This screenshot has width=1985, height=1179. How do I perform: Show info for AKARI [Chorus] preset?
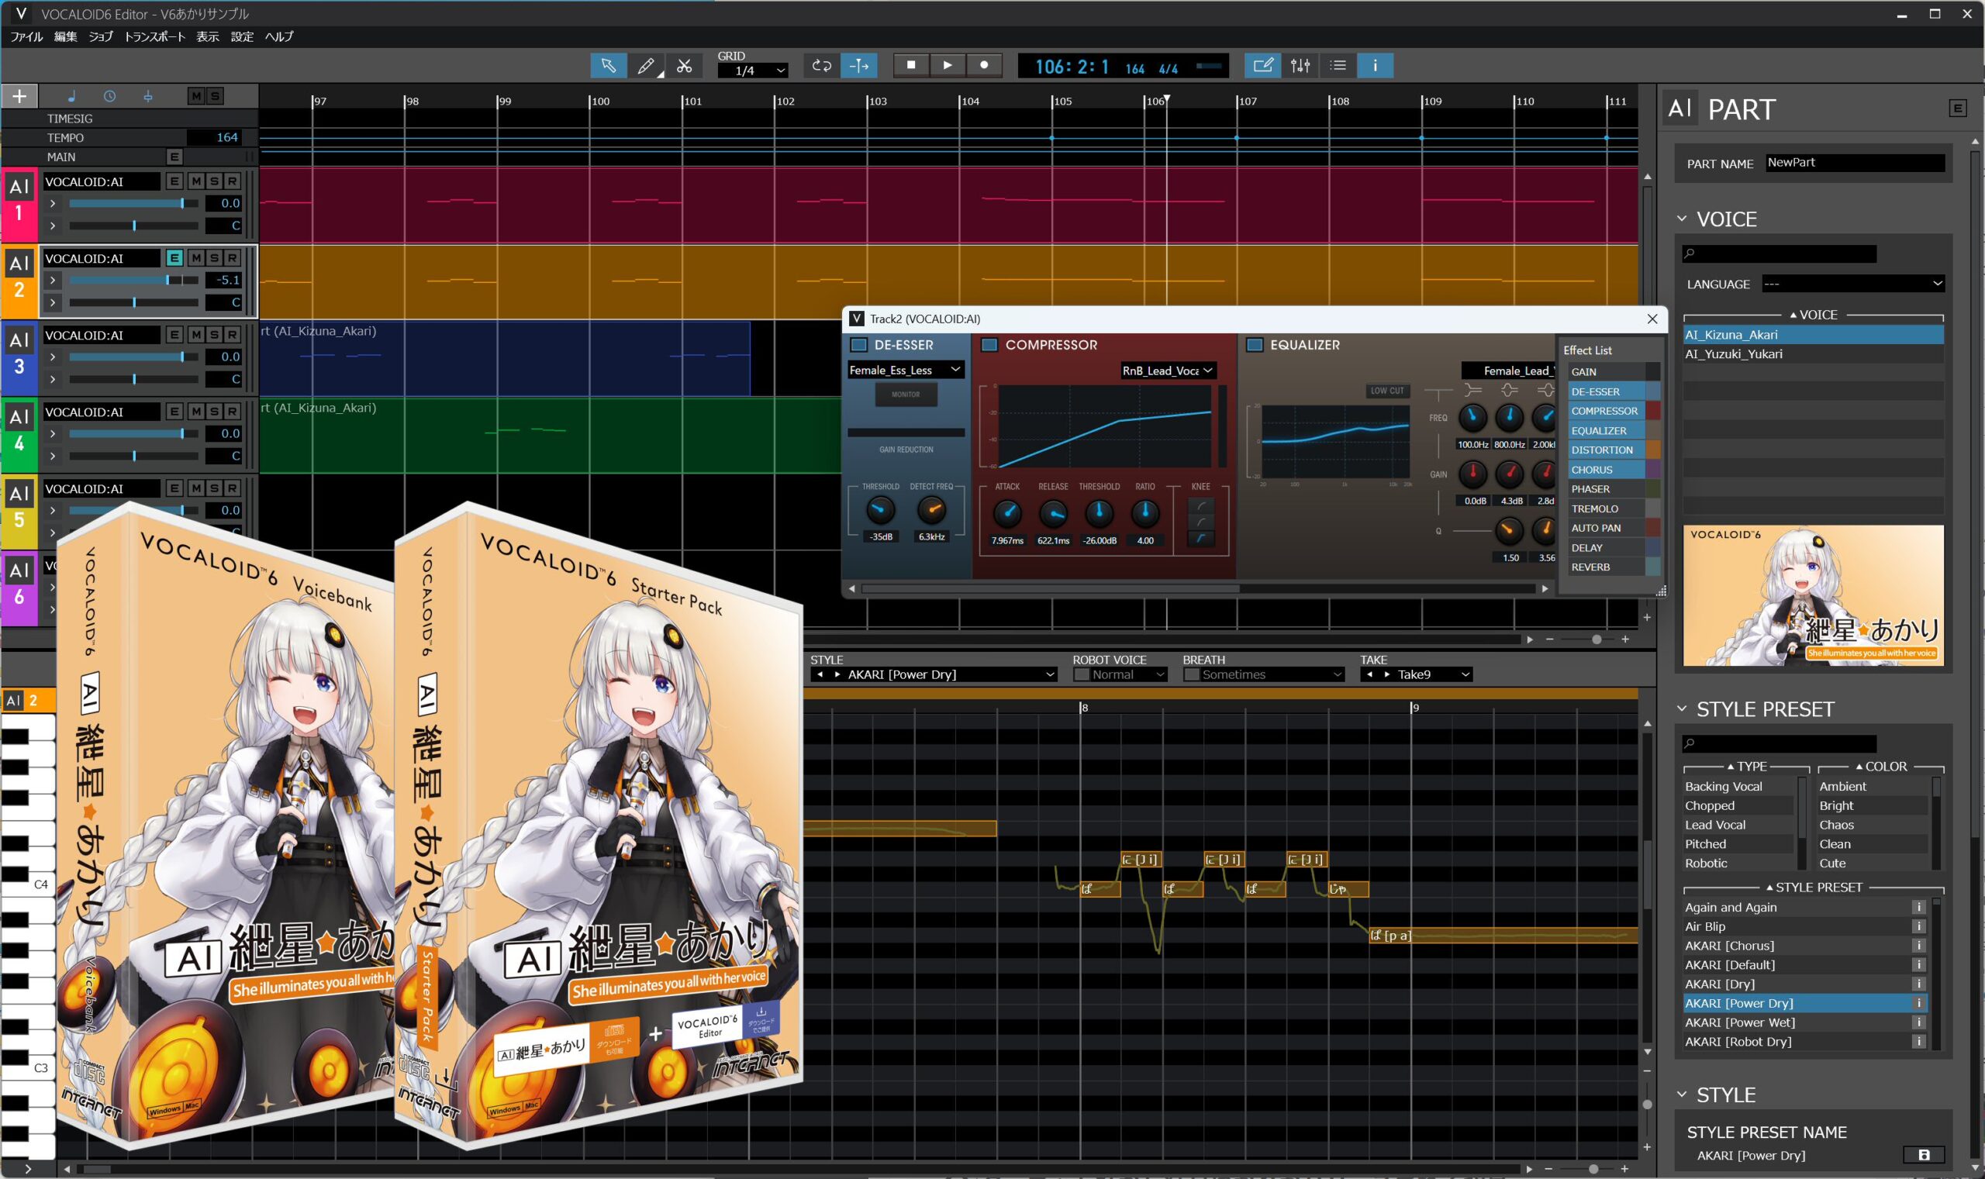pyautogui.click(x=1918, y=946)
